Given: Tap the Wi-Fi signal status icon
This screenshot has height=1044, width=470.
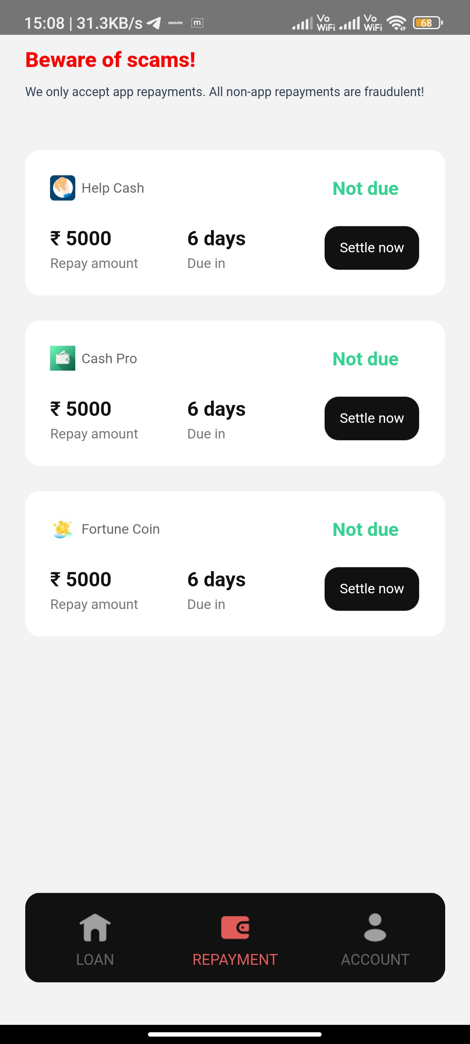Looking at the screenshot, I should tap(396, 23).
